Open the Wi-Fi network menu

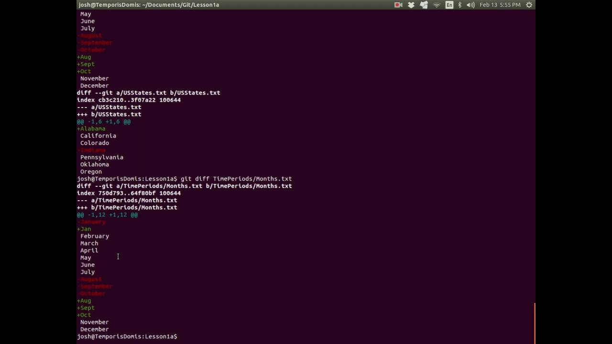[x=437, y=5]
